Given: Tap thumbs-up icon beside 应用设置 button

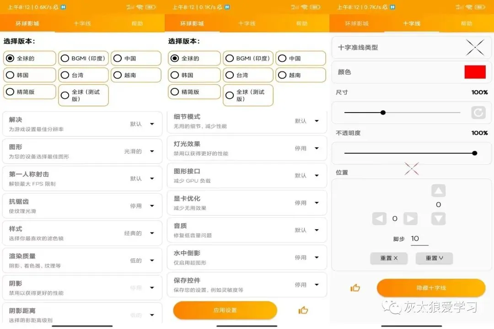Looking at the screenshot, I should pos(303,310).
